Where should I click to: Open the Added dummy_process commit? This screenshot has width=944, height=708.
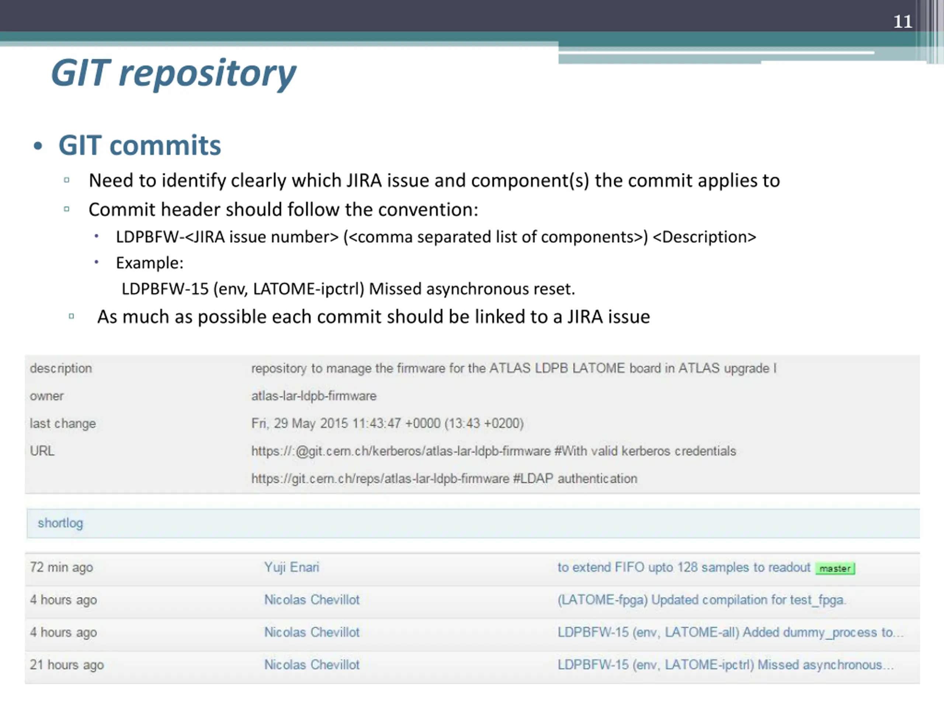(730, 632)
